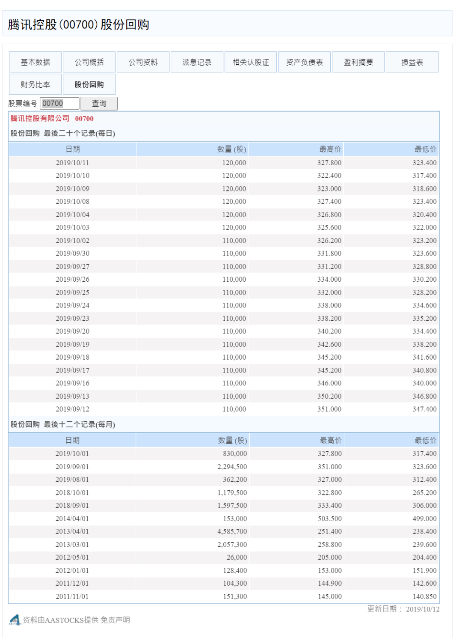Select the 财务比率 tab

(36, 84)
